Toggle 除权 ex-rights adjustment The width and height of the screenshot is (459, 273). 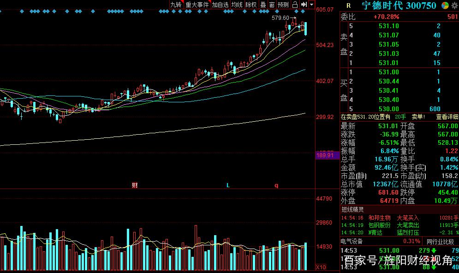[251, 5]
